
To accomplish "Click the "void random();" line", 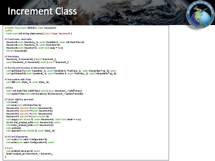I will click(x=14, y=128).
